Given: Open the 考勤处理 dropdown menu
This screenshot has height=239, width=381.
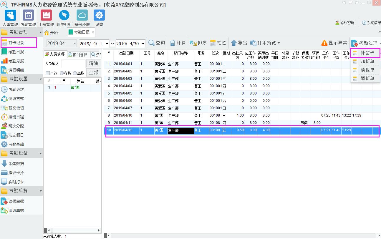Looking at the screenshot, I should [366, 43].
